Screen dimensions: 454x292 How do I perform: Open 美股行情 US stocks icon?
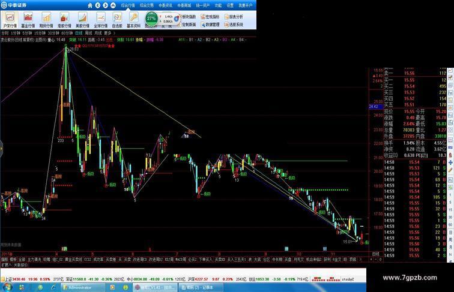click(x=82, y=20)
